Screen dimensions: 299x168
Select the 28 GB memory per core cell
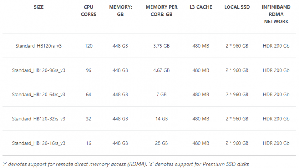click(x=161, y=143)
